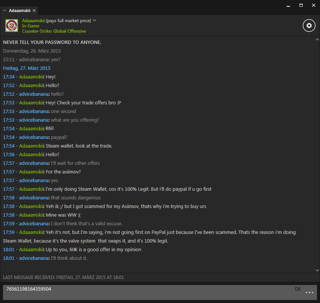Select the Adaaamskii chat tab
This screenshot has height=303, width=320.
point(20,11)
